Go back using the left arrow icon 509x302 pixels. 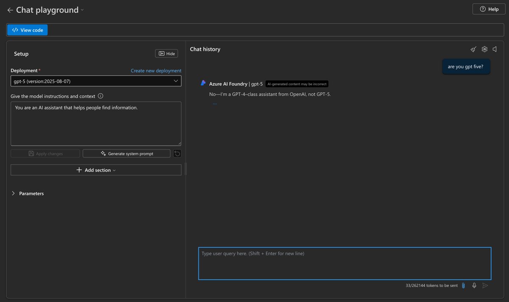(10, 10)
